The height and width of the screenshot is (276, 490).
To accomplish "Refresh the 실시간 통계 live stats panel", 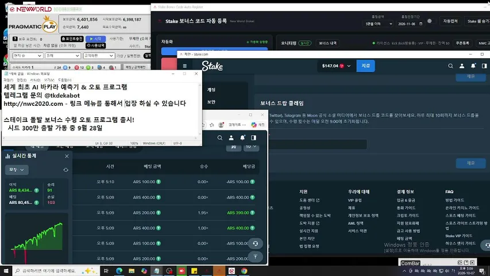I will point(65,170).
